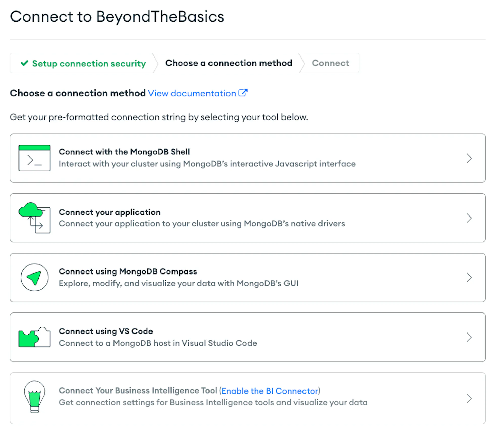The width and height of the screenshot is (493, 431).
Task: Click the external link icon beside View documentation
Action: (243, 93)
